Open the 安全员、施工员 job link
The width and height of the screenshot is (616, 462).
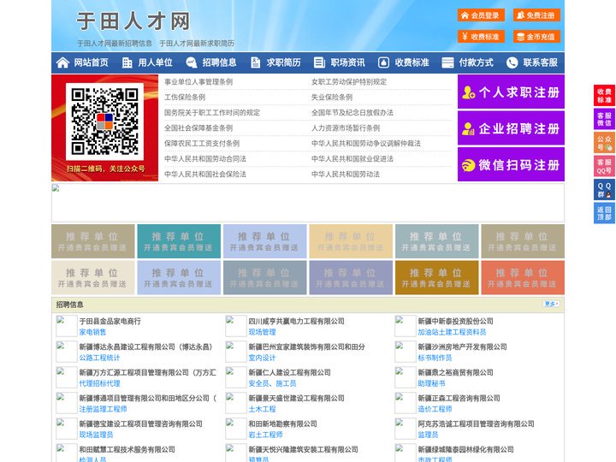pos(272,383)
